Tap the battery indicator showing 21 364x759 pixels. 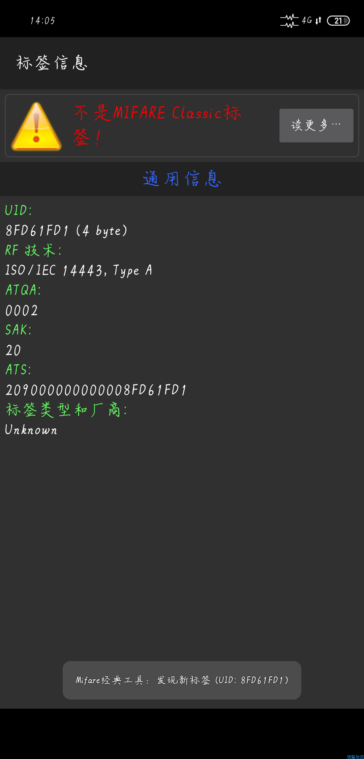pos(338,21)
